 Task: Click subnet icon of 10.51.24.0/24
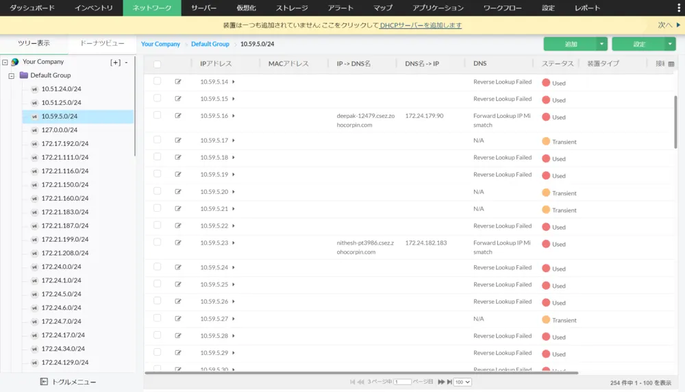click(34, 89)
